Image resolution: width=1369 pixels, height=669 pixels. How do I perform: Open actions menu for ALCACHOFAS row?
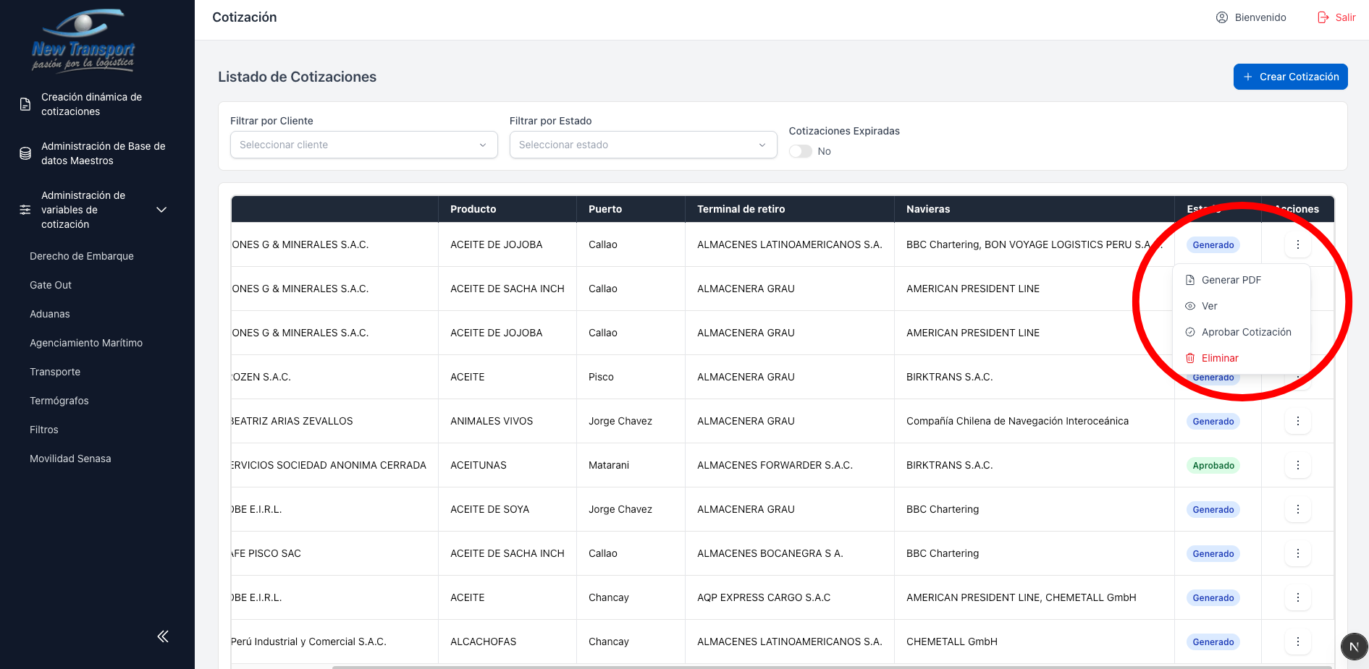pos(1297,642)
